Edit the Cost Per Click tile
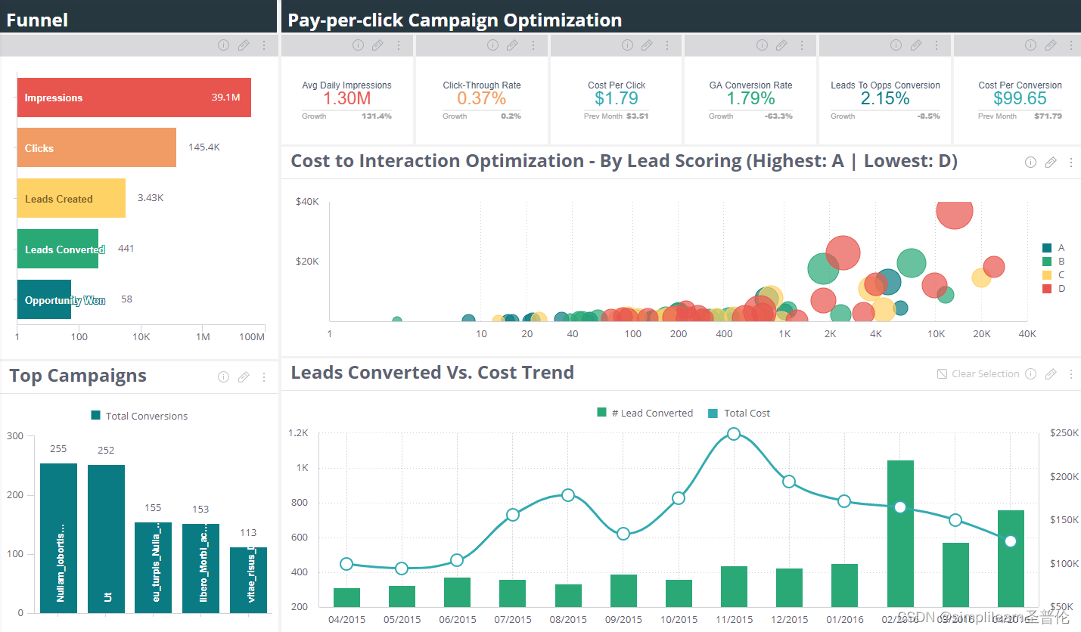Image resolution: width=1081 pixels, height=632 pixels. click(647, 45)
